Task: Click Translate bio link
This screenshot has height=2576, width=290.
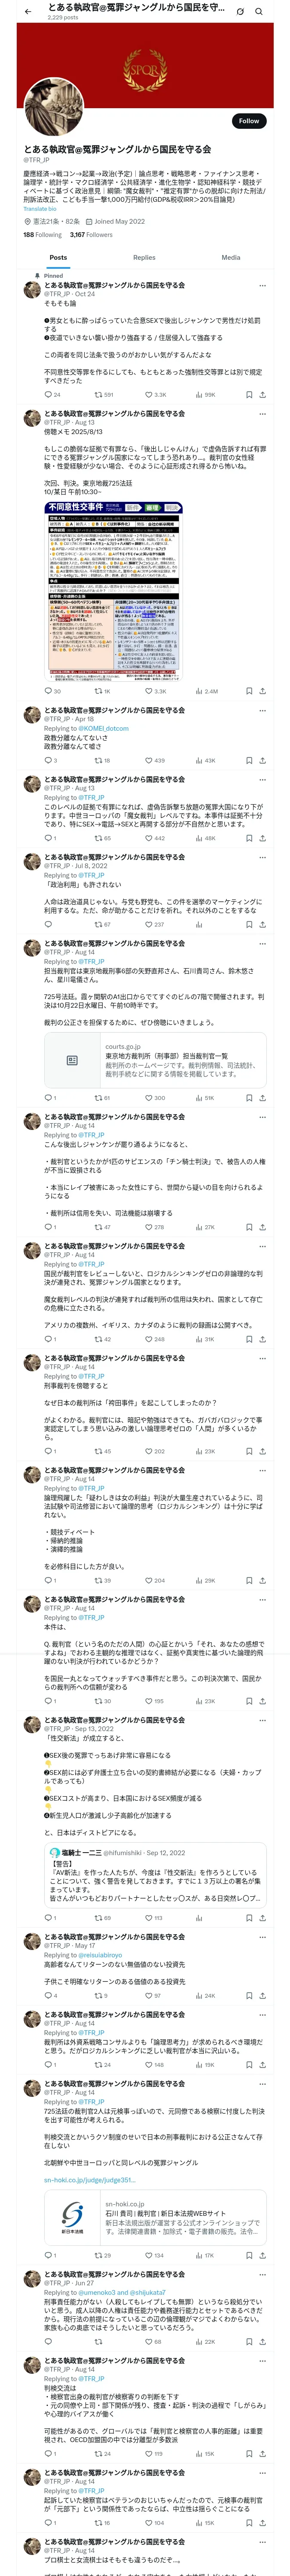Action: [40, 209]
